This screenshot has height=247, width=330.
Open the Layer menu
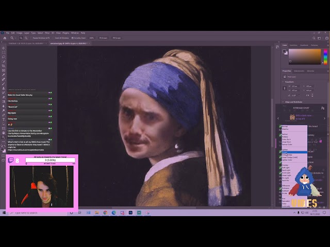[27, 33]
